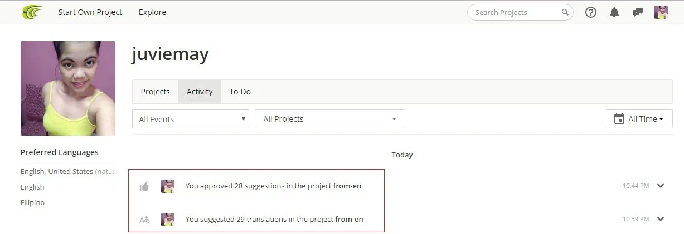
Task: Open the messages chat bubbles icon
Action: (x=638, y=12)
